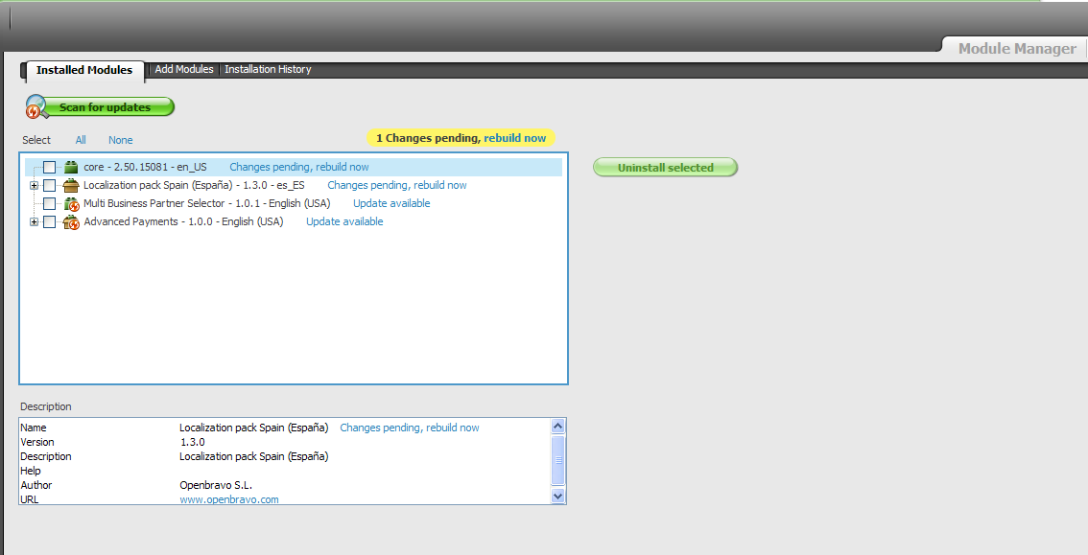This screenshot has height=555, width=1088.
Task: Click the core module package icon
Action: 70,168
